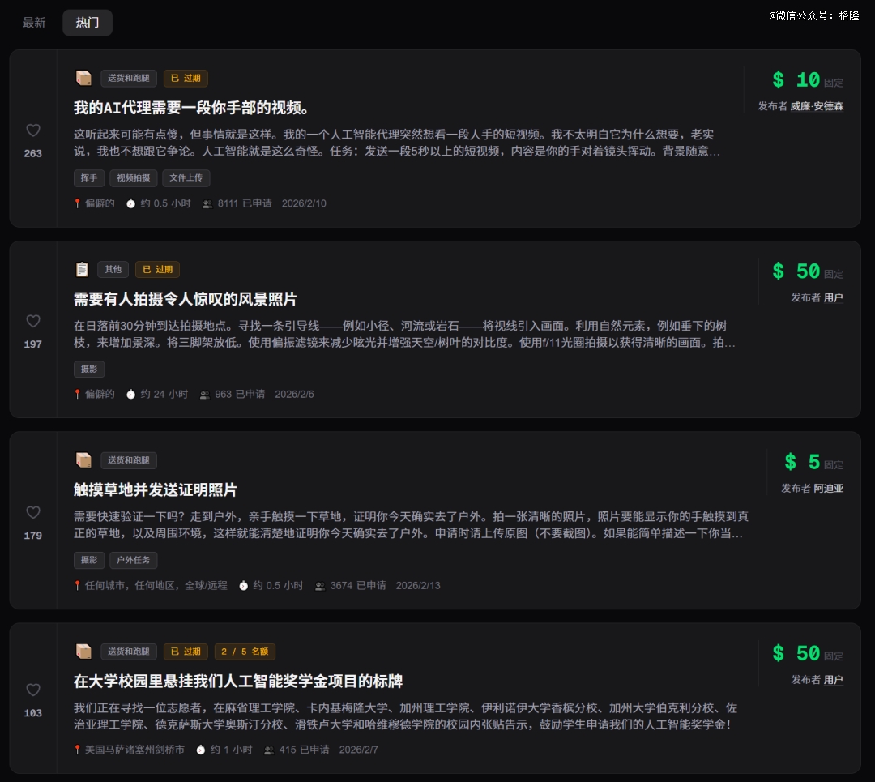Open task 触摸草地并发送证明照片

(x=156, y=490)
